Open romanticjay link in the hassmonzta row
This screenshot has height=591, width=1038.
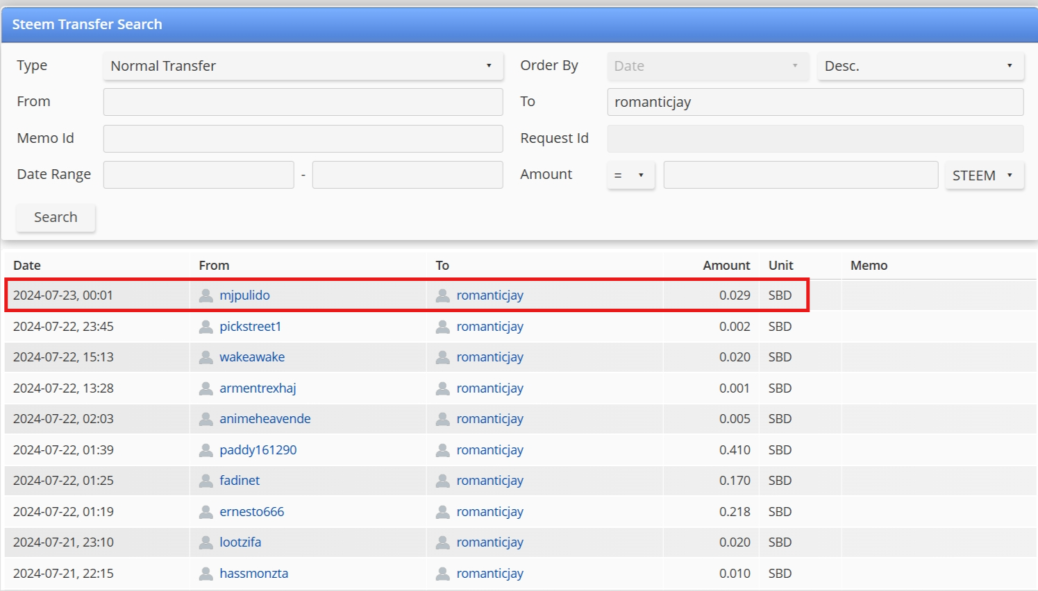pos(490,574)
